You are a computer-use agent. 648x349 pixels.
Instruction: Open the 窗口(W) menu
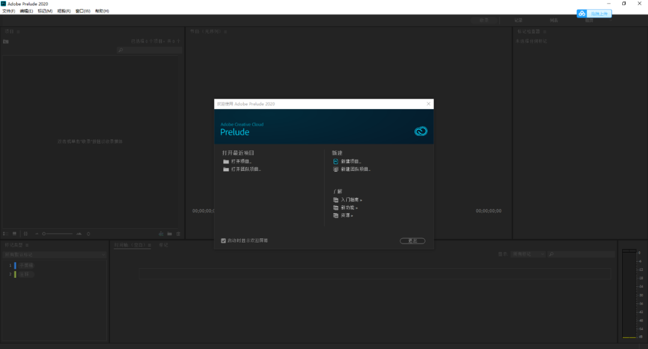pyautogui.click(x=83, y=11)
